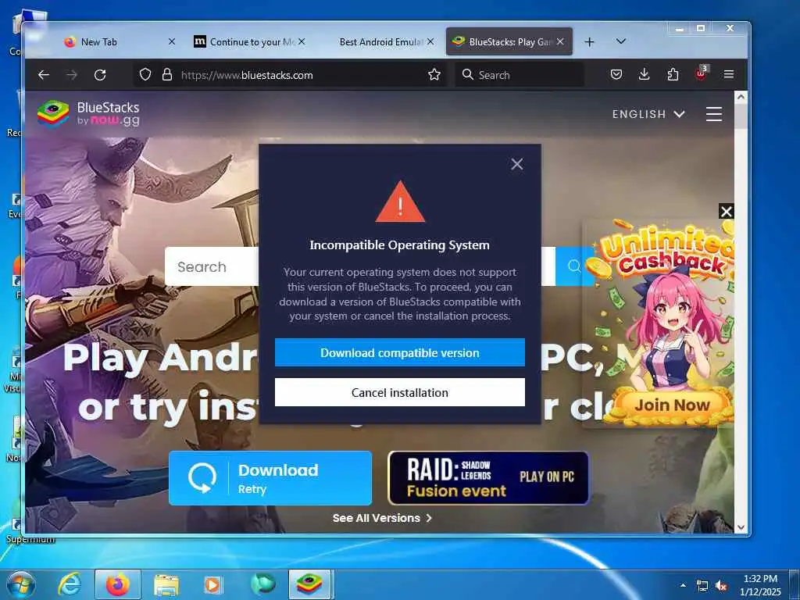Close the Unlimited Cashback ad
The width and height of the screenshot is (800, 600).
pyautogui.click(x=726, y=211)
